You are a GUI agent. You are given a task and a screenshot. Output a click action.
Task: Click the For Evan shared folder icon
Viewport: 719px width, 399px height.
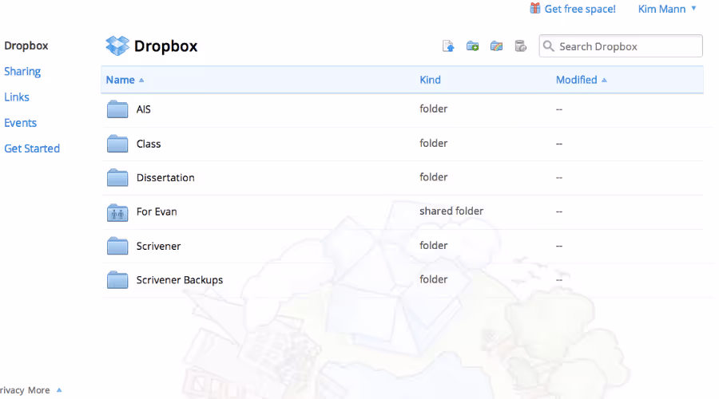pos(117,212)
